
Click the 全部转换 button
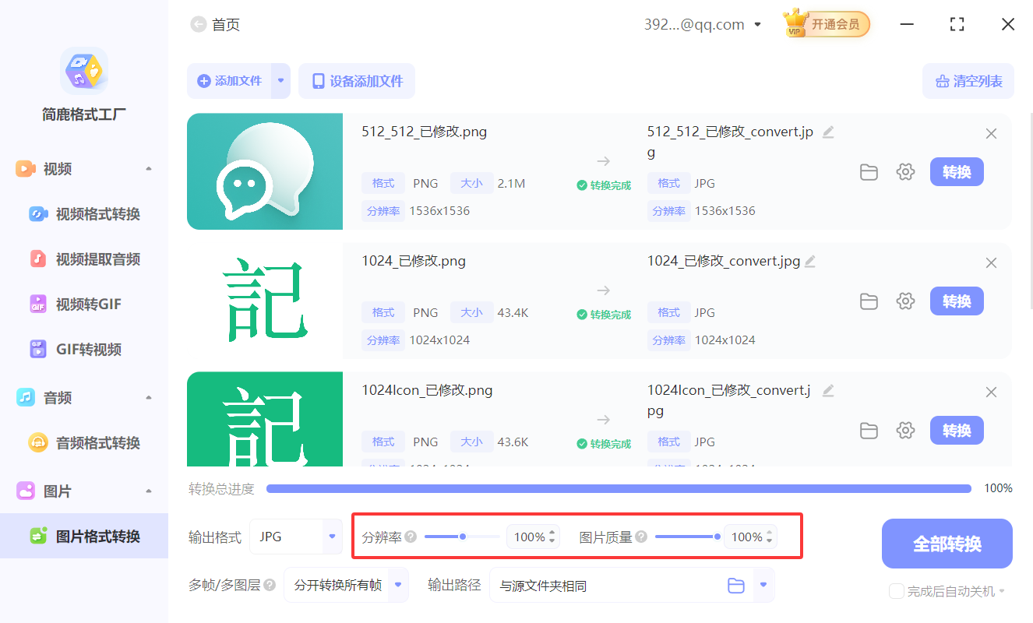947,543
